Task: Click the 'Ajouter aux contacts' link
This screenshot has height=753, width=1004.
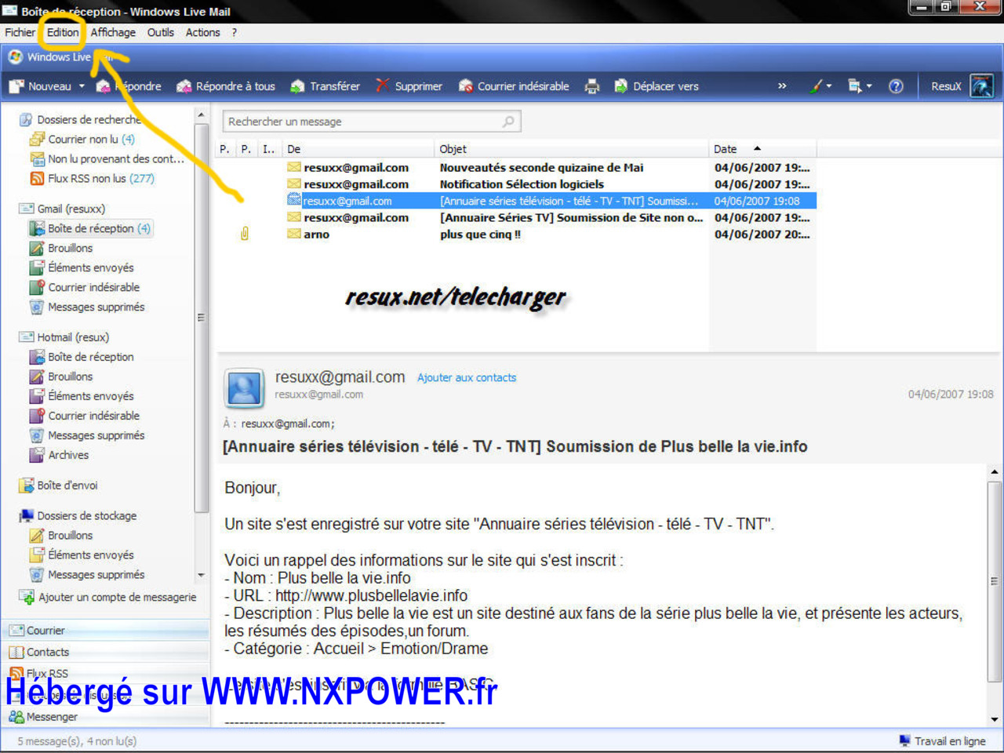Action: 467,377
